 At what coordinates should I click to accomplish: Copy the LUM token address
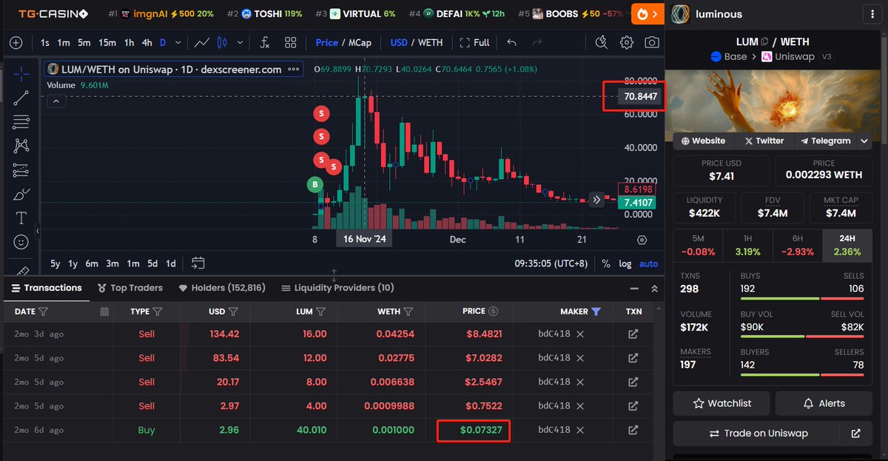(x=764, y=41)
